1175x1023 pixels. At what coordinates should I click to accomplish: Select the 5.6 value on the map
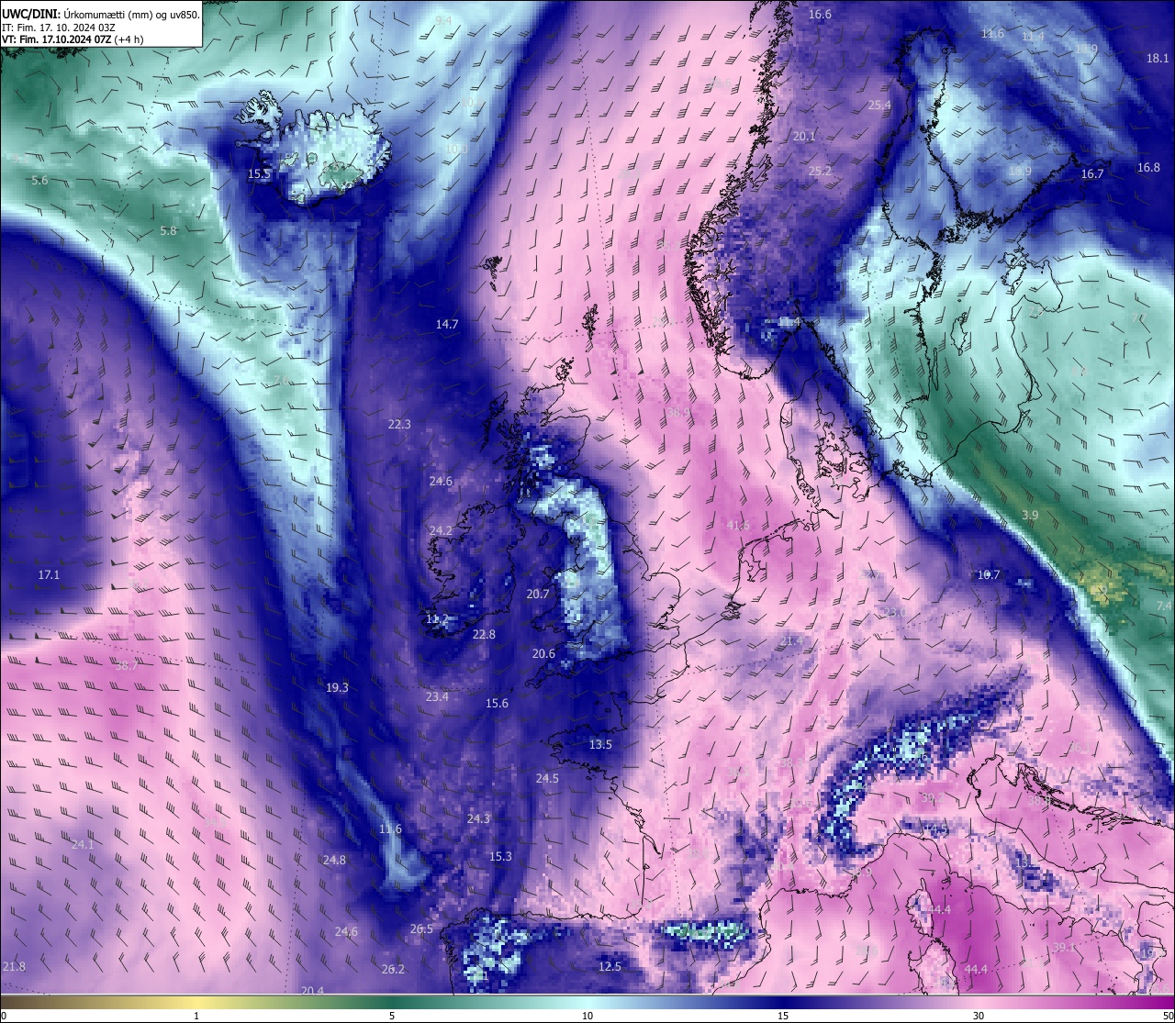[x=39, y=181]
